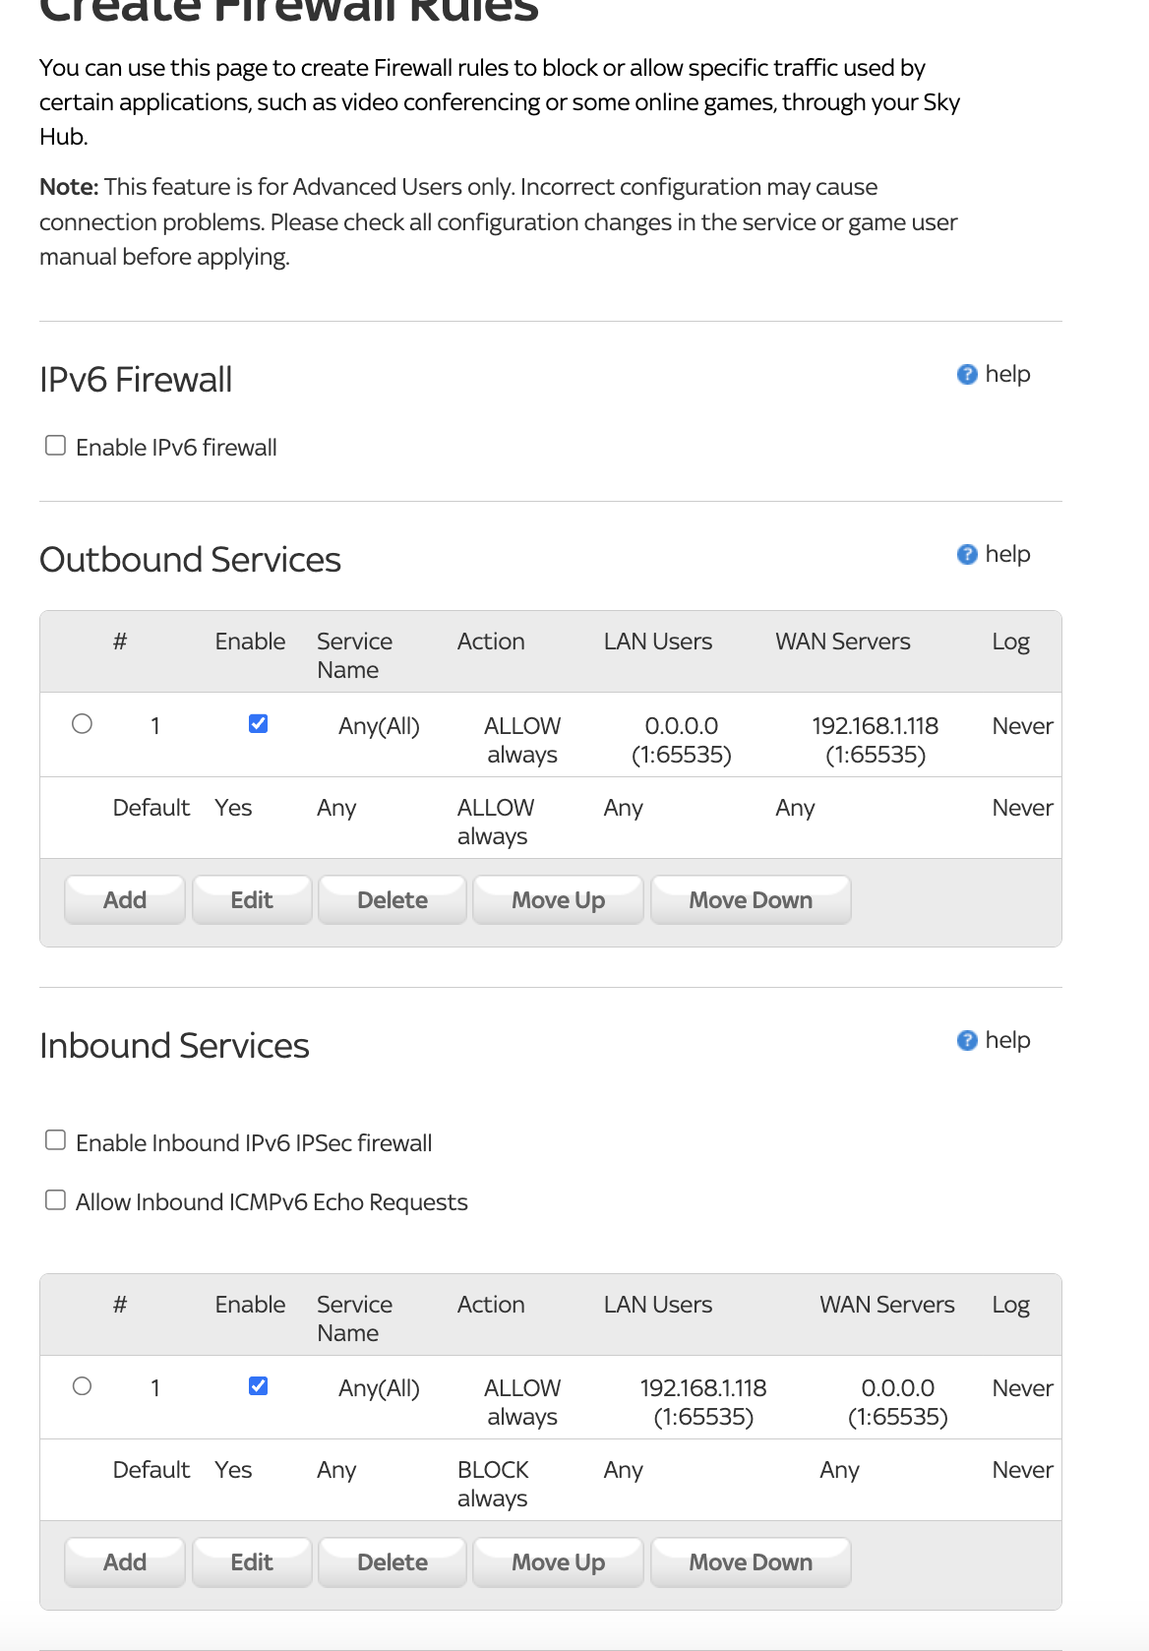The height and width of the screenshot is (1651, 1149).
Task: Enable the IPv6 firewall checkbox
Action: pos(56,446)
